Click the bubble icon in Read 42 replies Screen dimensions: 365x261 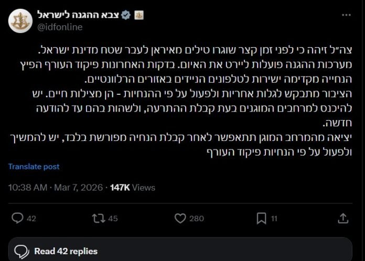[x=21, y=251]
